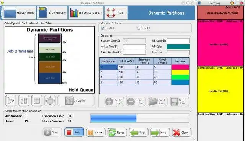This screenshot has height=141, width=245.
Task: Click the Delete Job minus button
Action: point(136,102)
